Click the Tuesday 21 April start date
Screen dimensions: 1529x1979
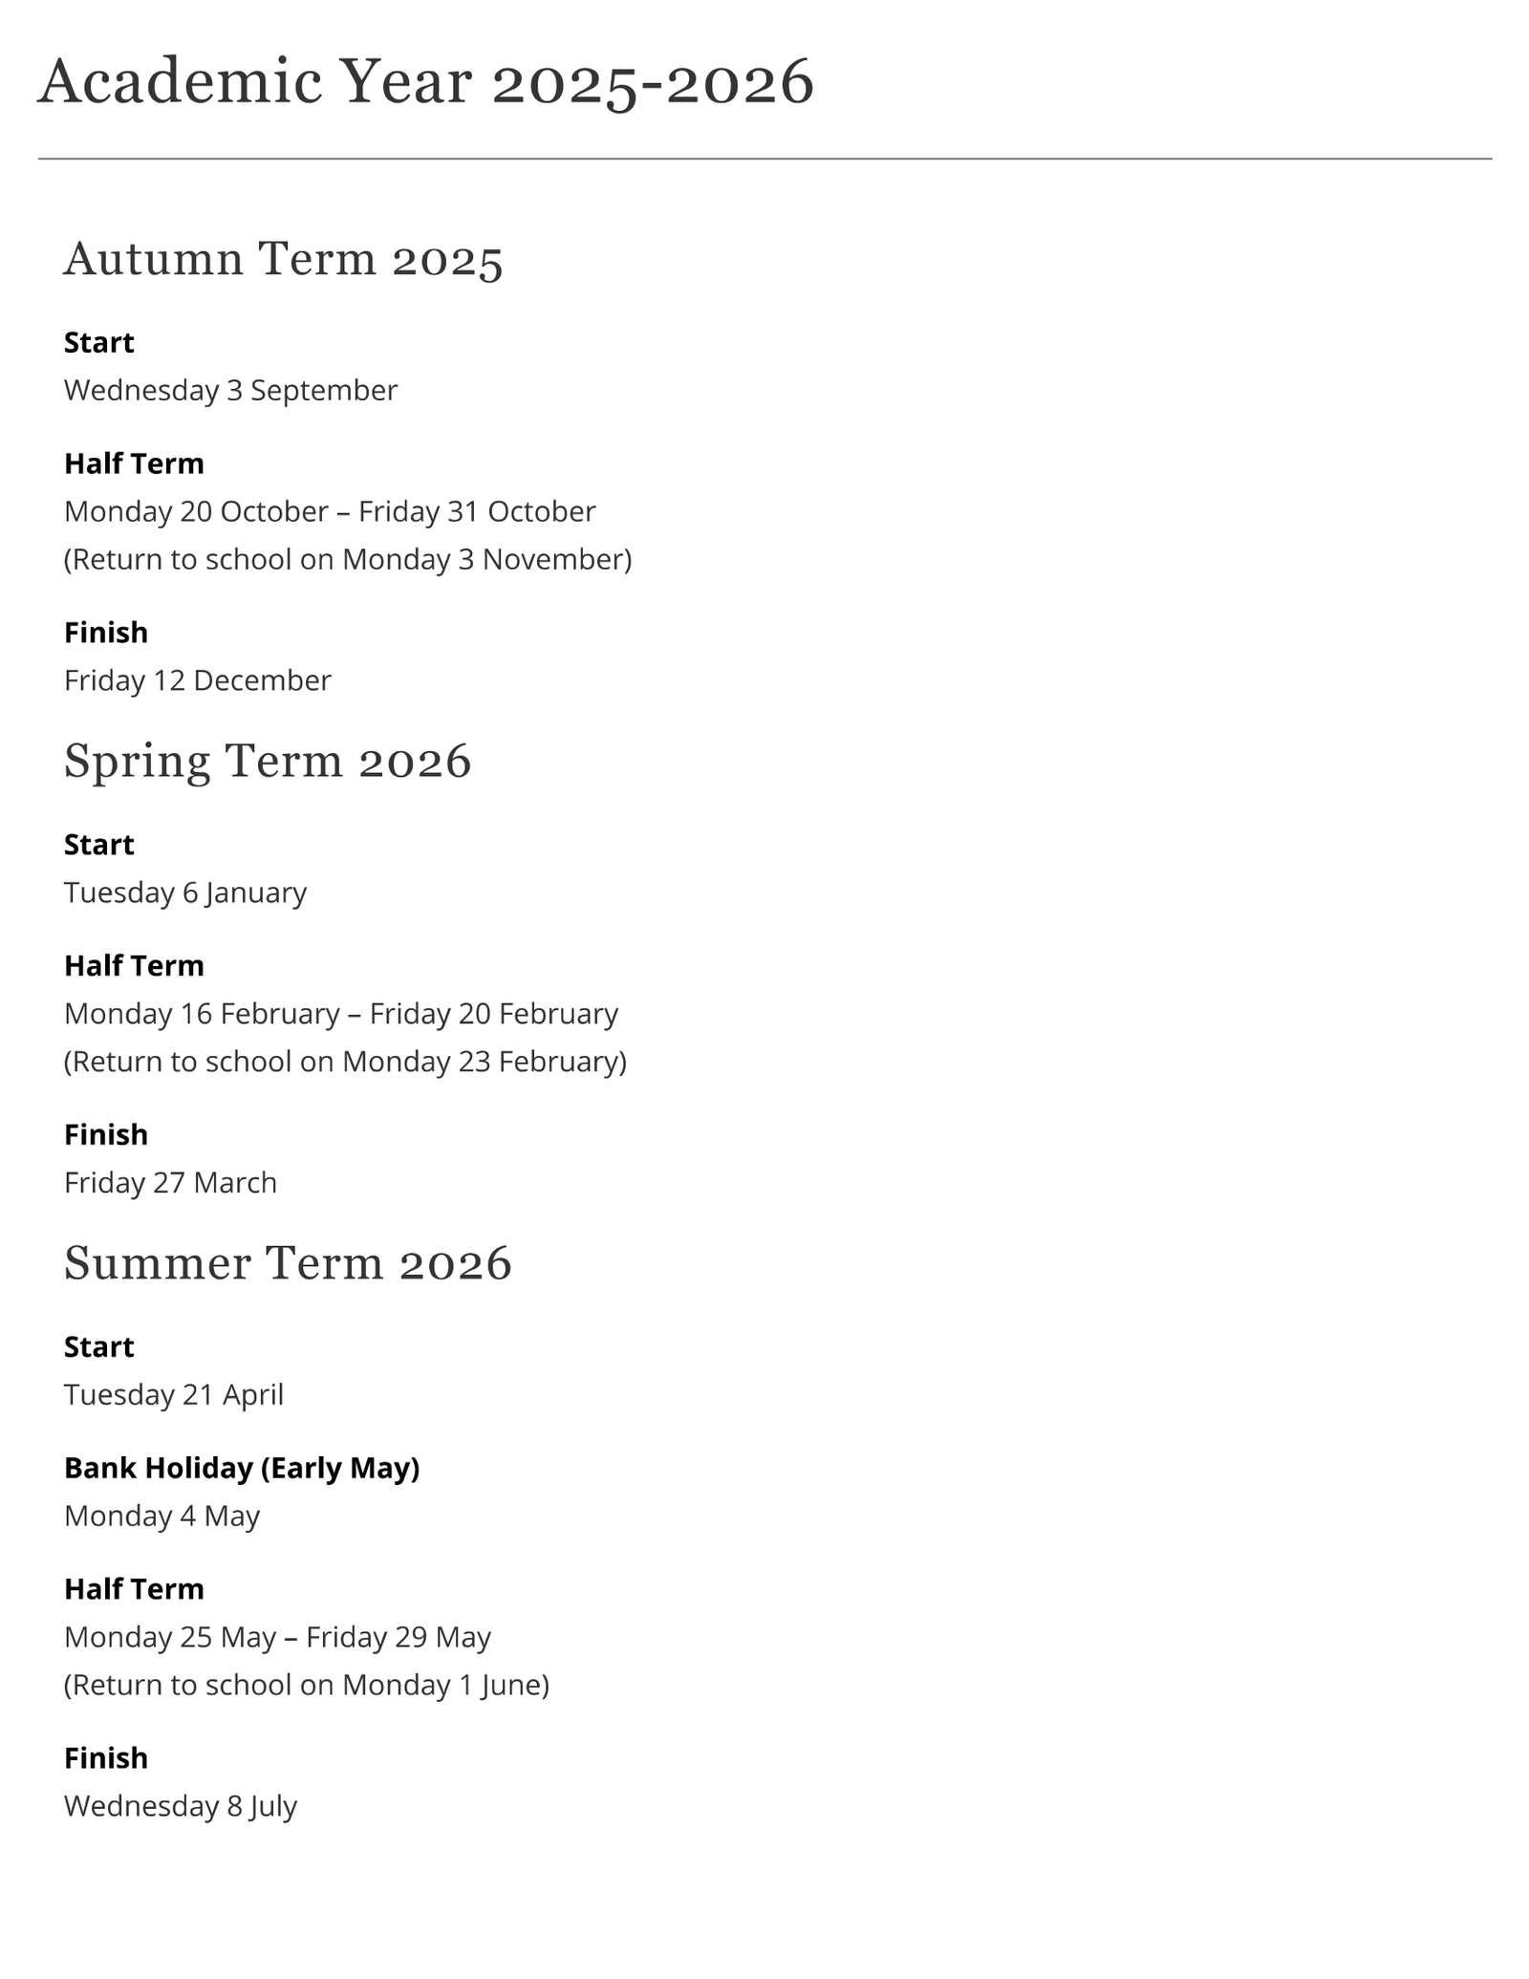174,1395
